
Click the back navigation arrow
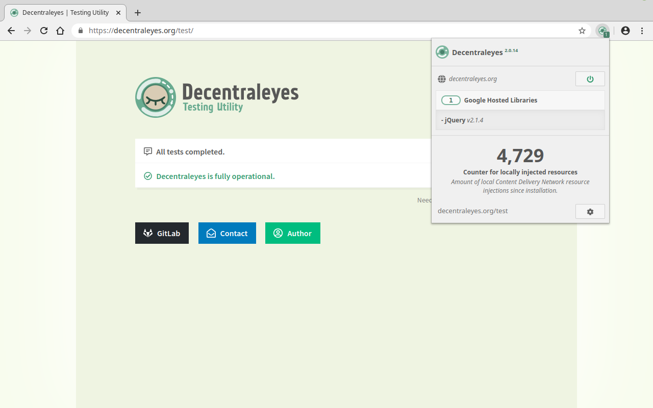11,31
